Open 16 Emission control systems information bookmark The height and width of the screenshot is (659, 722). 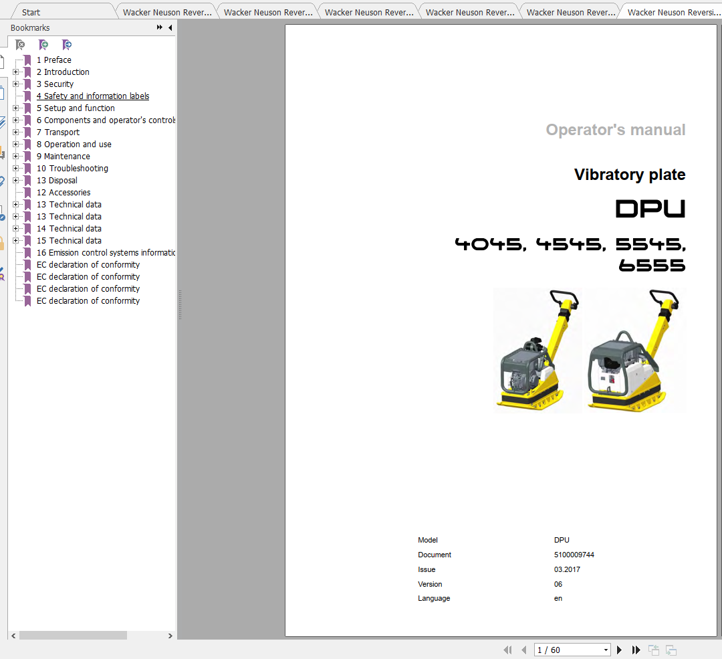click(x=106, y=252)
